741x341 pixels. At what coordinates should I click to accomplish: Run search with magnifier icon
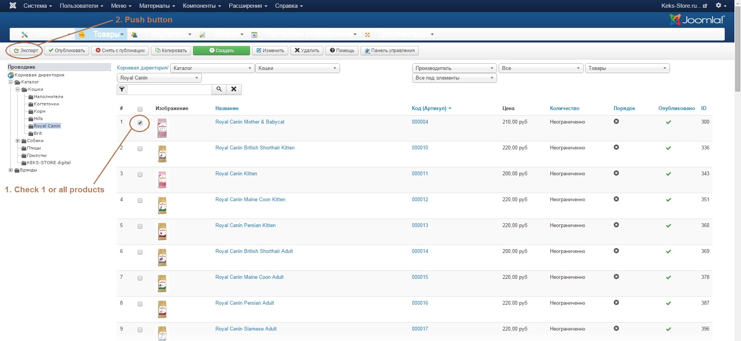tap(219, 89)
